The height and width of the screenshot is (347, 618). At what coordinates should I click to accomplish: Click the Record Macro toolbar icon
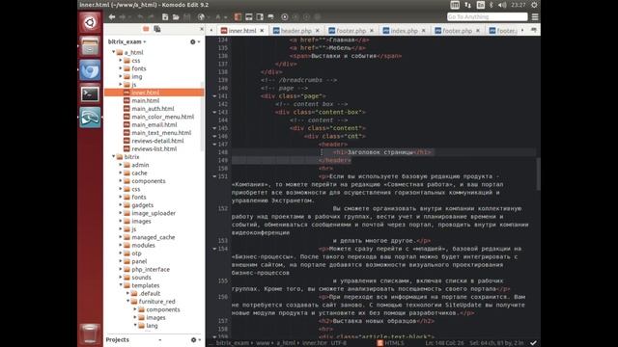[x=285, y=17]
